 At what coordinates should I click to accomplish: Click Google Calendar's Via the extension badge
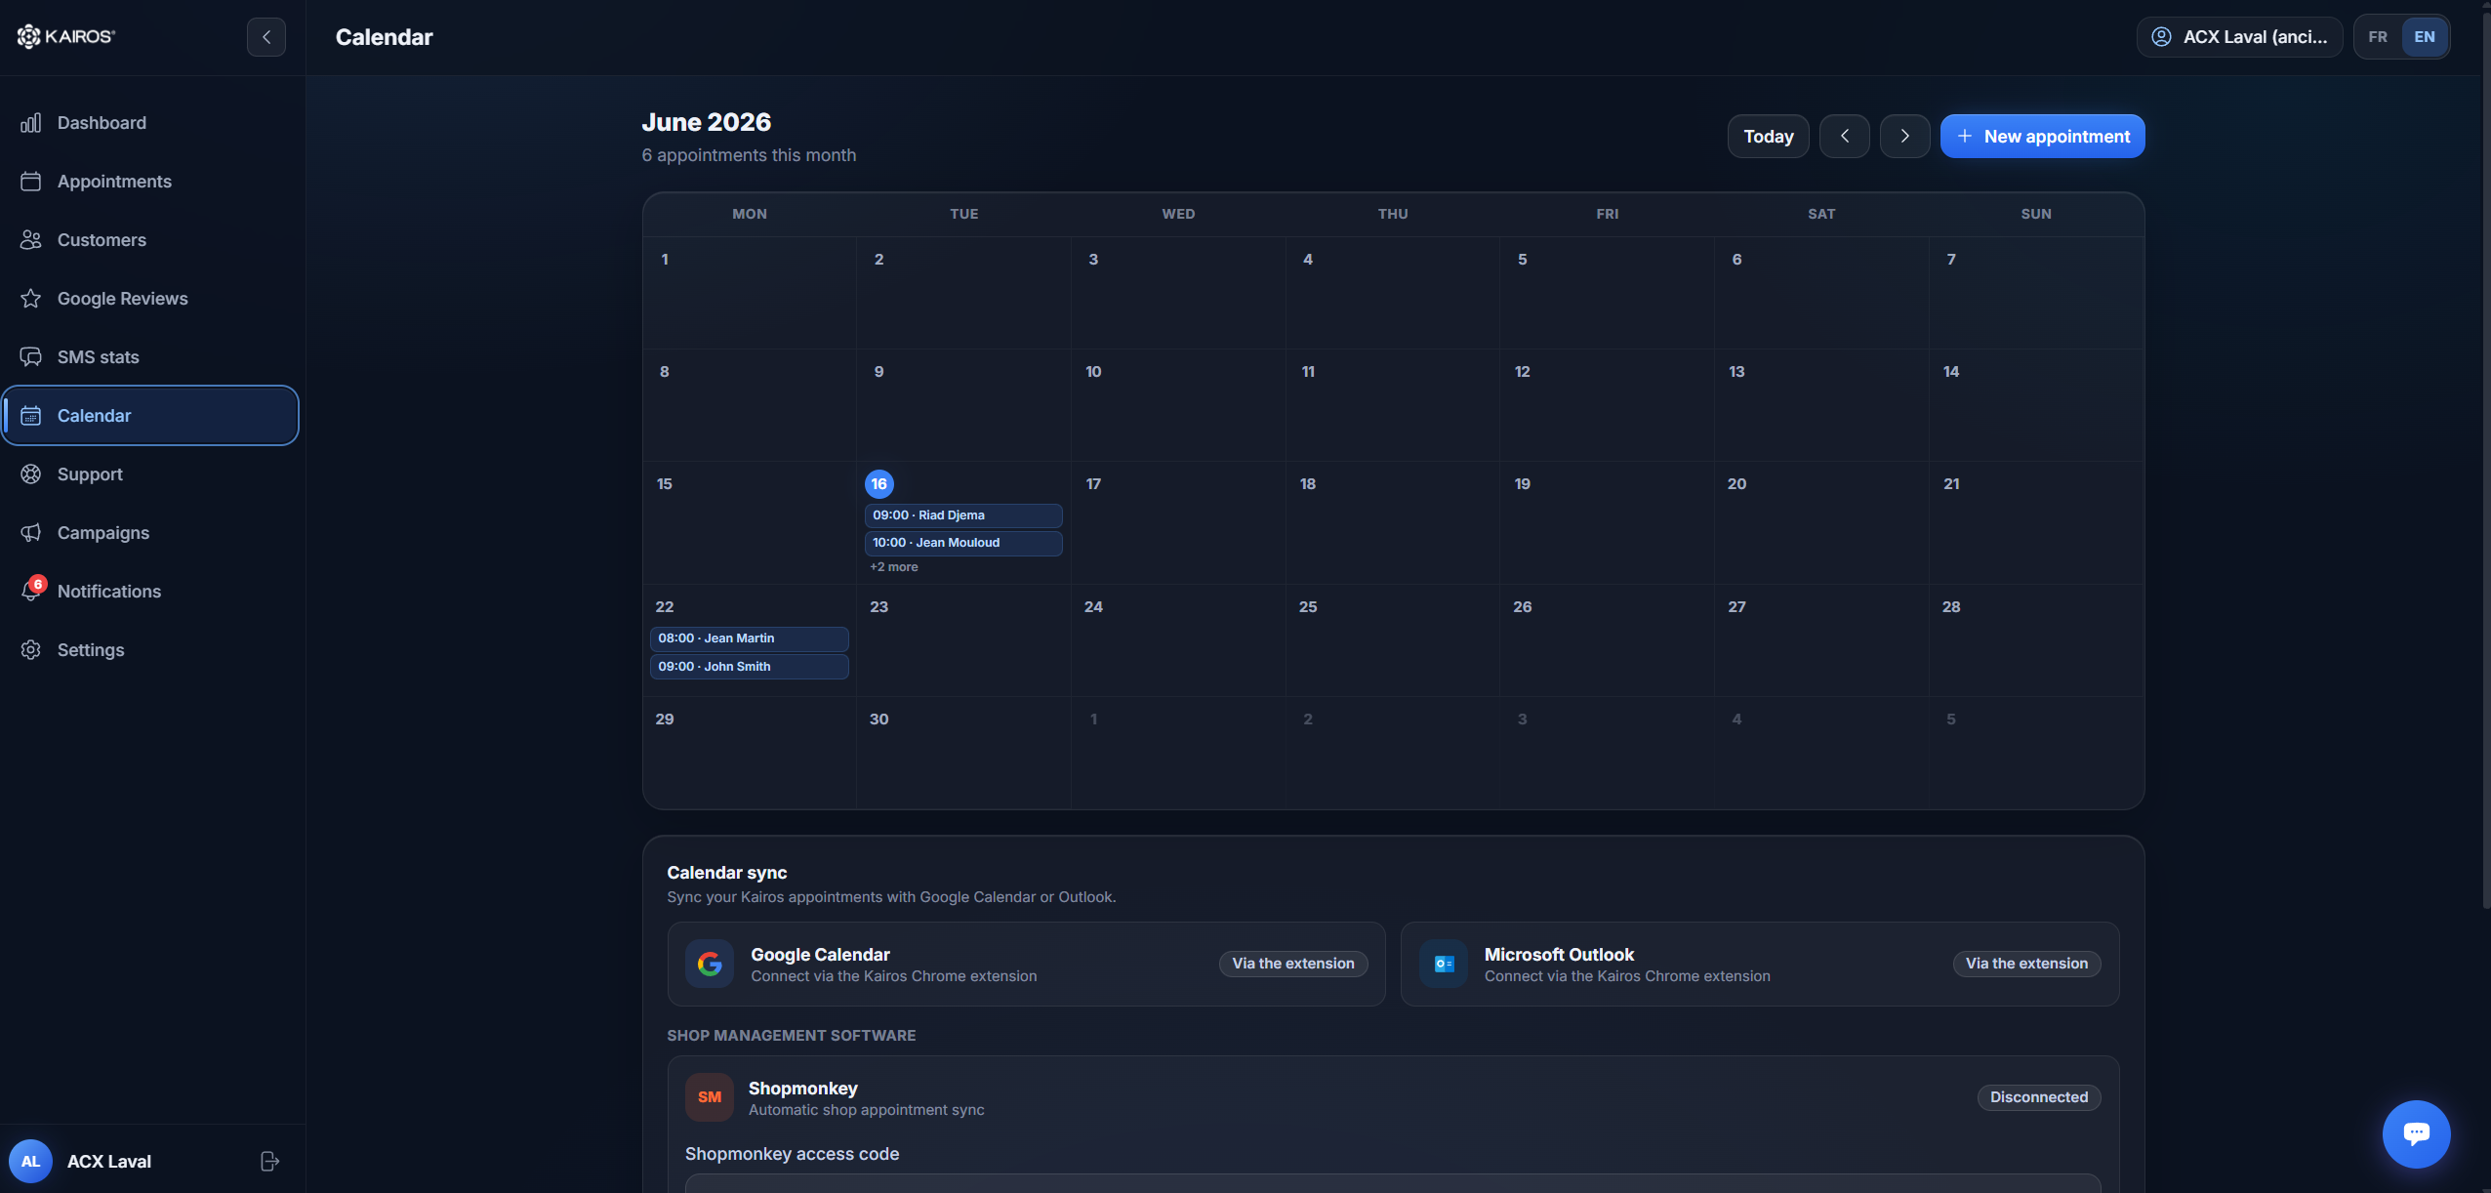tap(1292, 964)
